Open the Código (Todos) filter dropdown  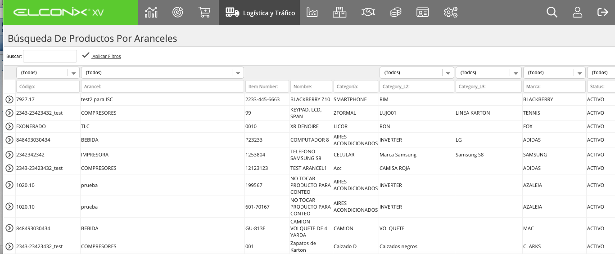pos(48,72)
